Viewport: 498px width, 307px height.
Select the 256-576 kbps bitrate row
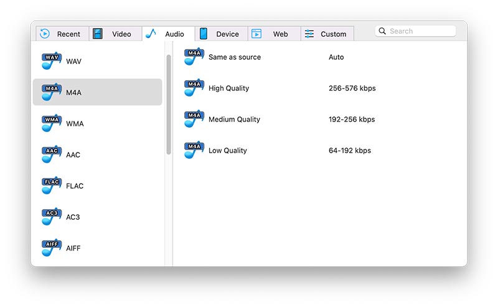(352, 88)
